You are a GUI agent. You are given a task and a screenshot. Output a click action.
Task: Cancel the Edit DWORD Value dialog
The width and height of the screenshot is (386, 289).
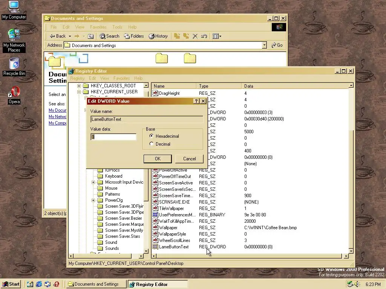point(189,159)
